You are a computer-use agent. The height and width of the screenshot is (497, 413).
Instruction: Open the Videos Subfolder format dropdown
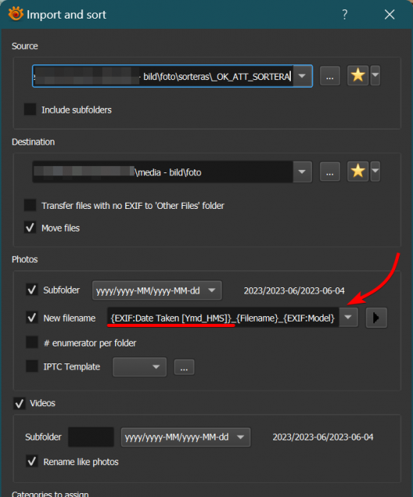coord(185,437)
